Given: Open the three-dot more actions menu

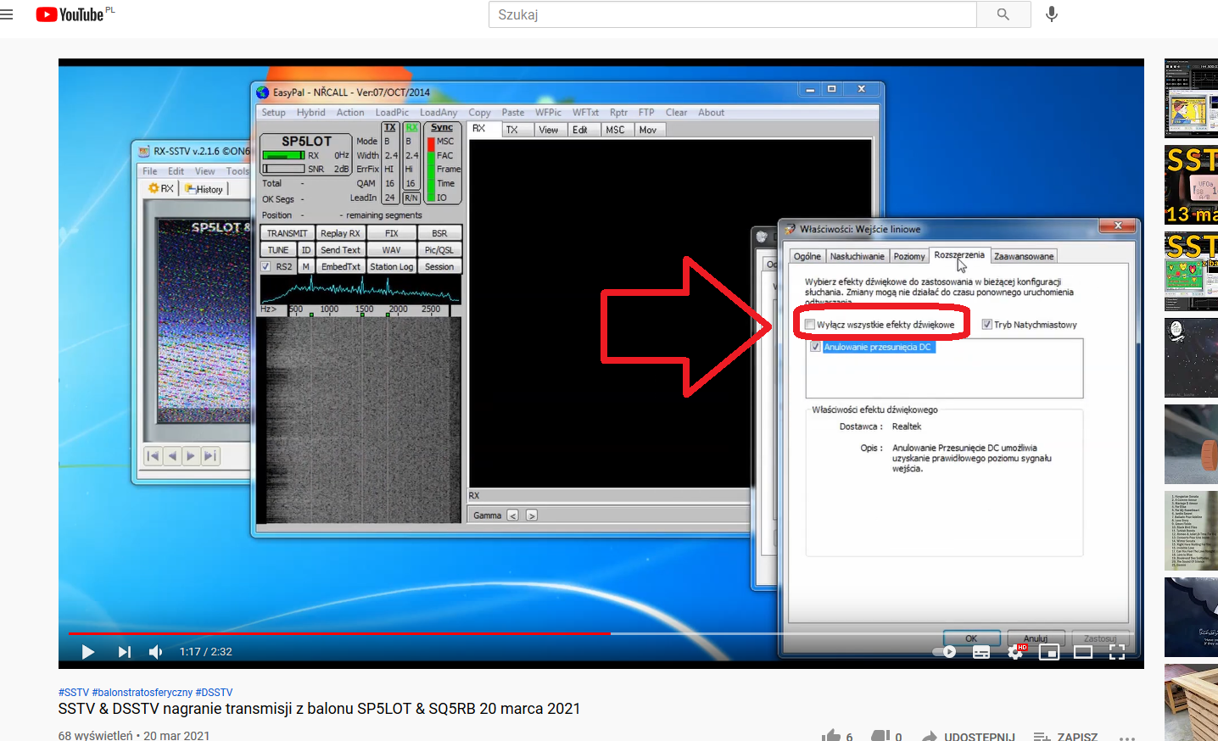Looking at the screenshot, I should 1127,737.
